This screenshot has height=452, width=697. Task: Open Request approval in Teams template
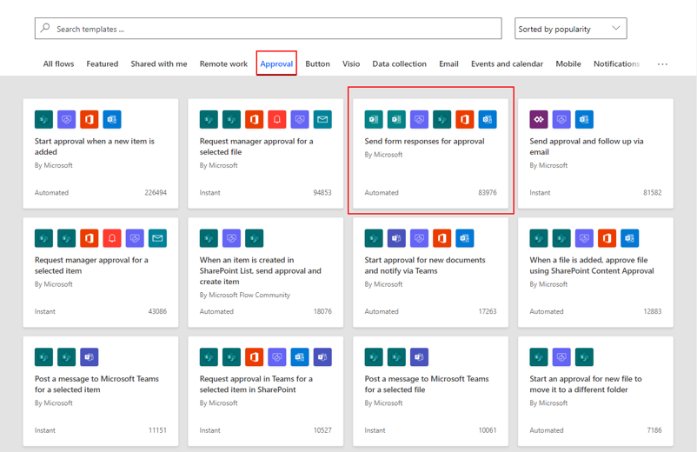coord(265,391)
